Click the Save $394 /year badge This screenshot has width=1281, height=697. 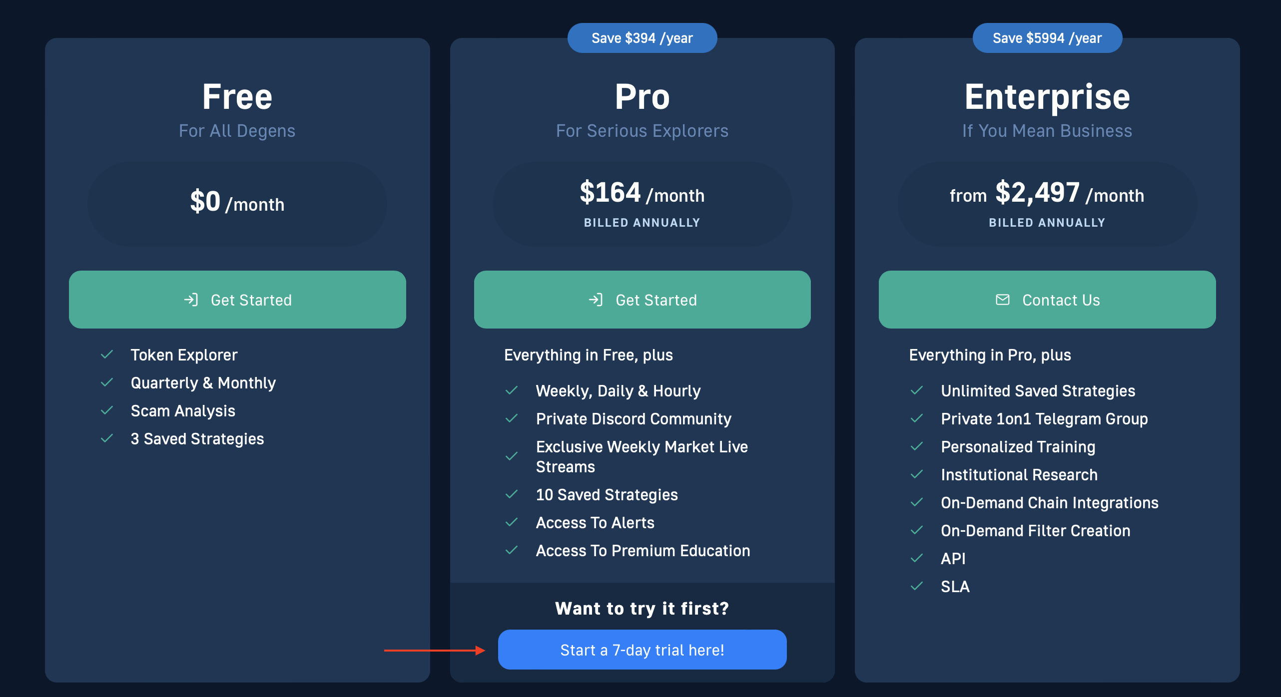click(642, 38)
